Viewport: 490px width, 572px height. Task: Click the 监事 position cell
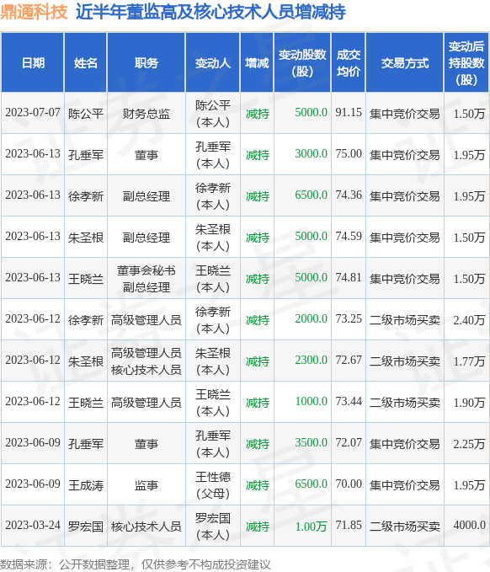pyautogui.click(x=146, y=485)
